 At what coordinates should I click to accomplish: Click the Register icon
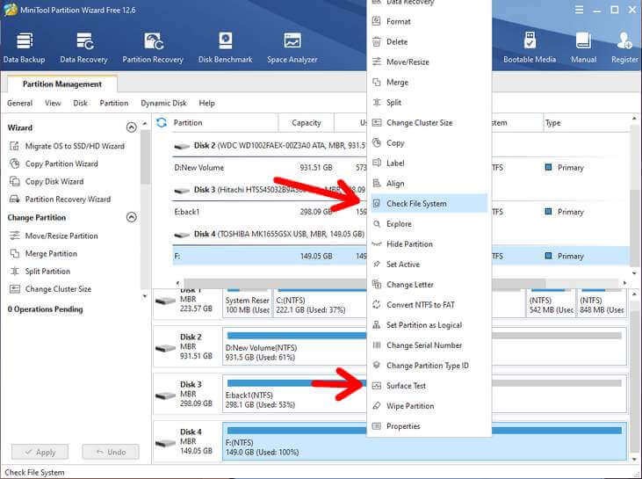[624, 48]
